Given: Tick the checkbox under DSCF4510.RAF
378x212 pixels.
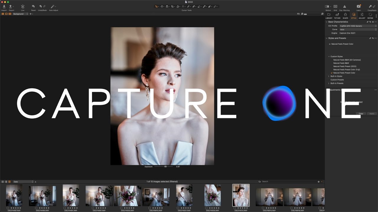Looking at the screenshot, I should tap(234, 208).
